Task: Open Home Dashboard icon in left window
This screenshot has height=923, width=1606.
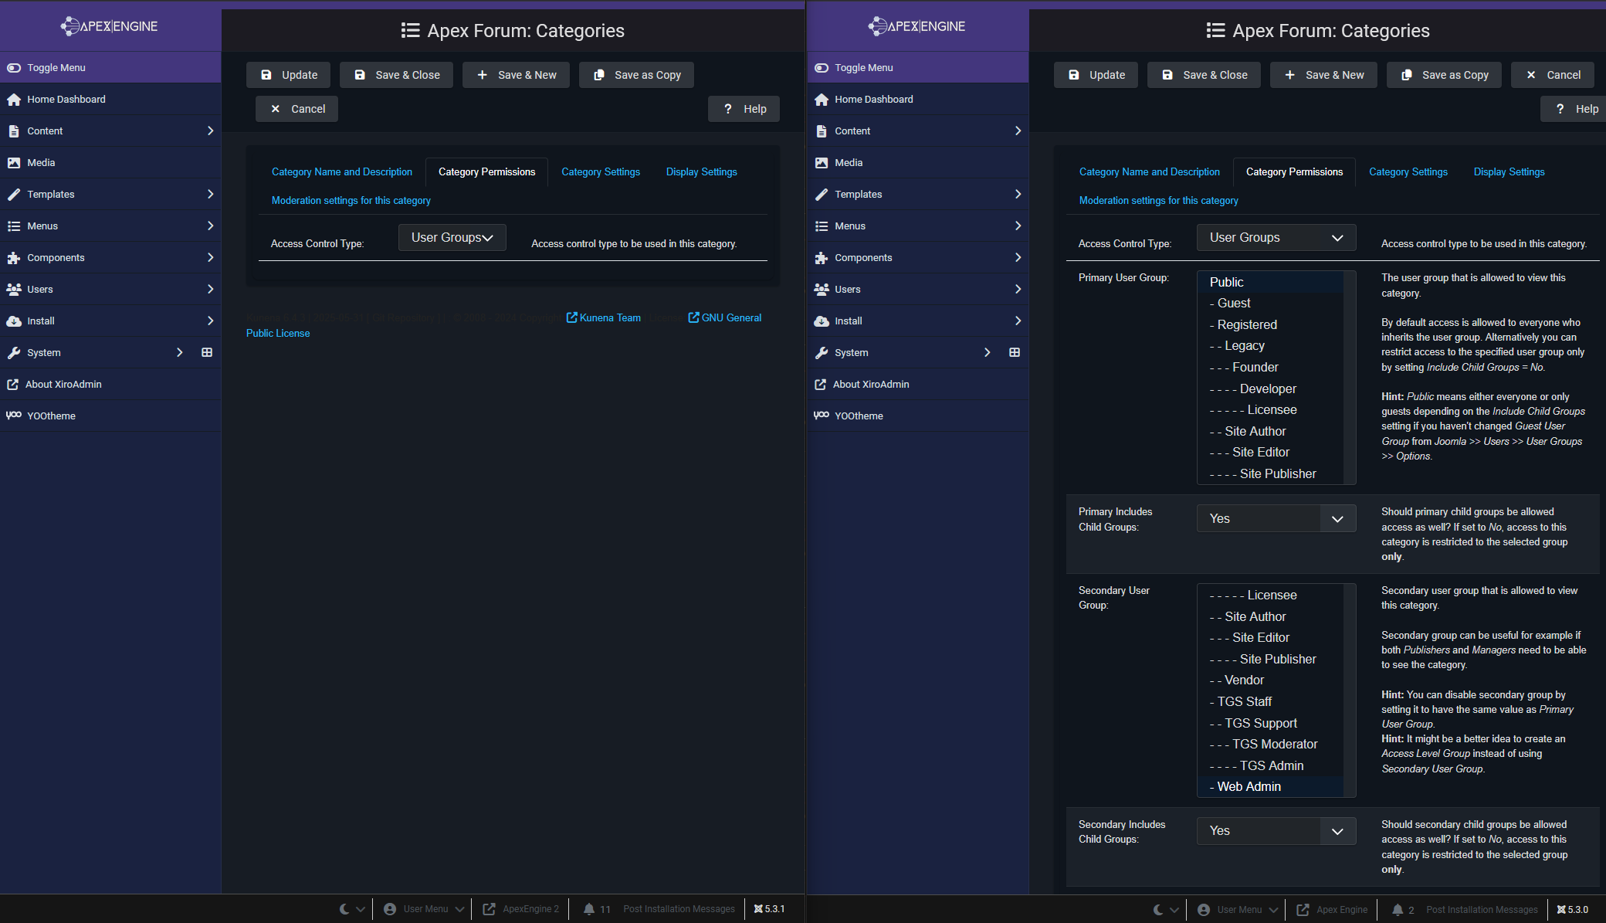Action: pos(14,100)
